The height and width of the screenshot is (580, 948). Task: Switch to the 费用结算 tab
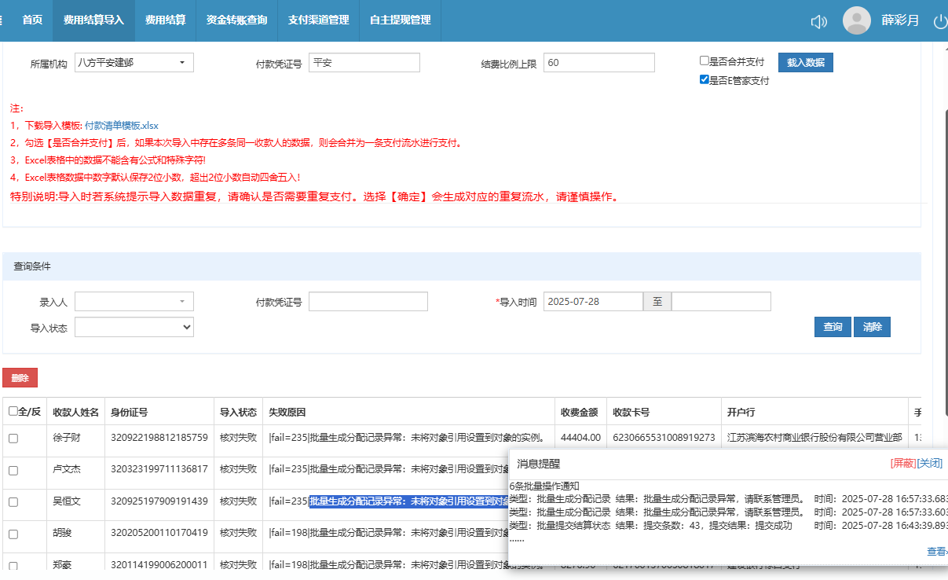(165, 20)
